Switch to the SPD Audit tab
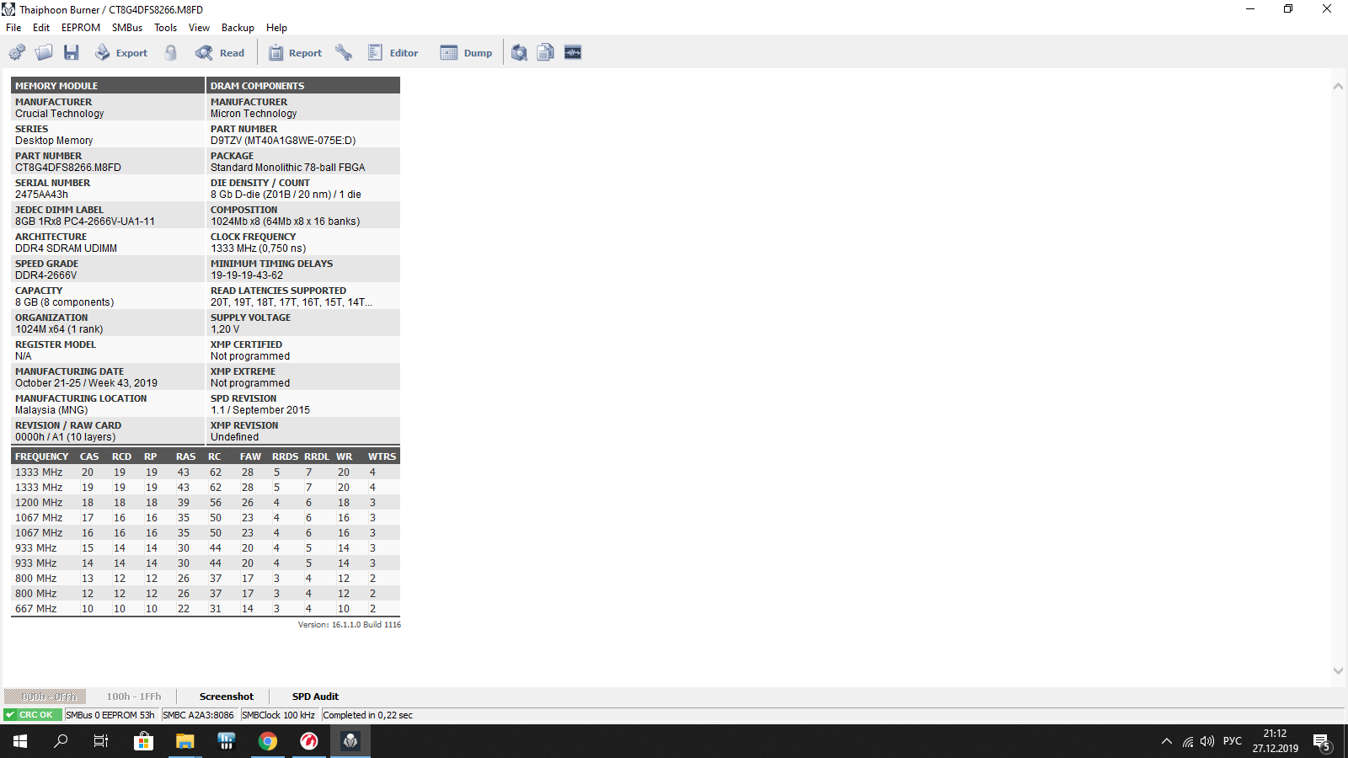Screen dimensions: 1348x758 (315, 697)
